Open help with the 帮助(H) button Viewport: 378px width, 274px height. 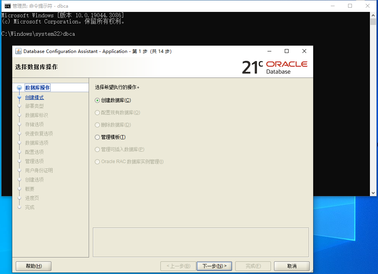[33, 266]
